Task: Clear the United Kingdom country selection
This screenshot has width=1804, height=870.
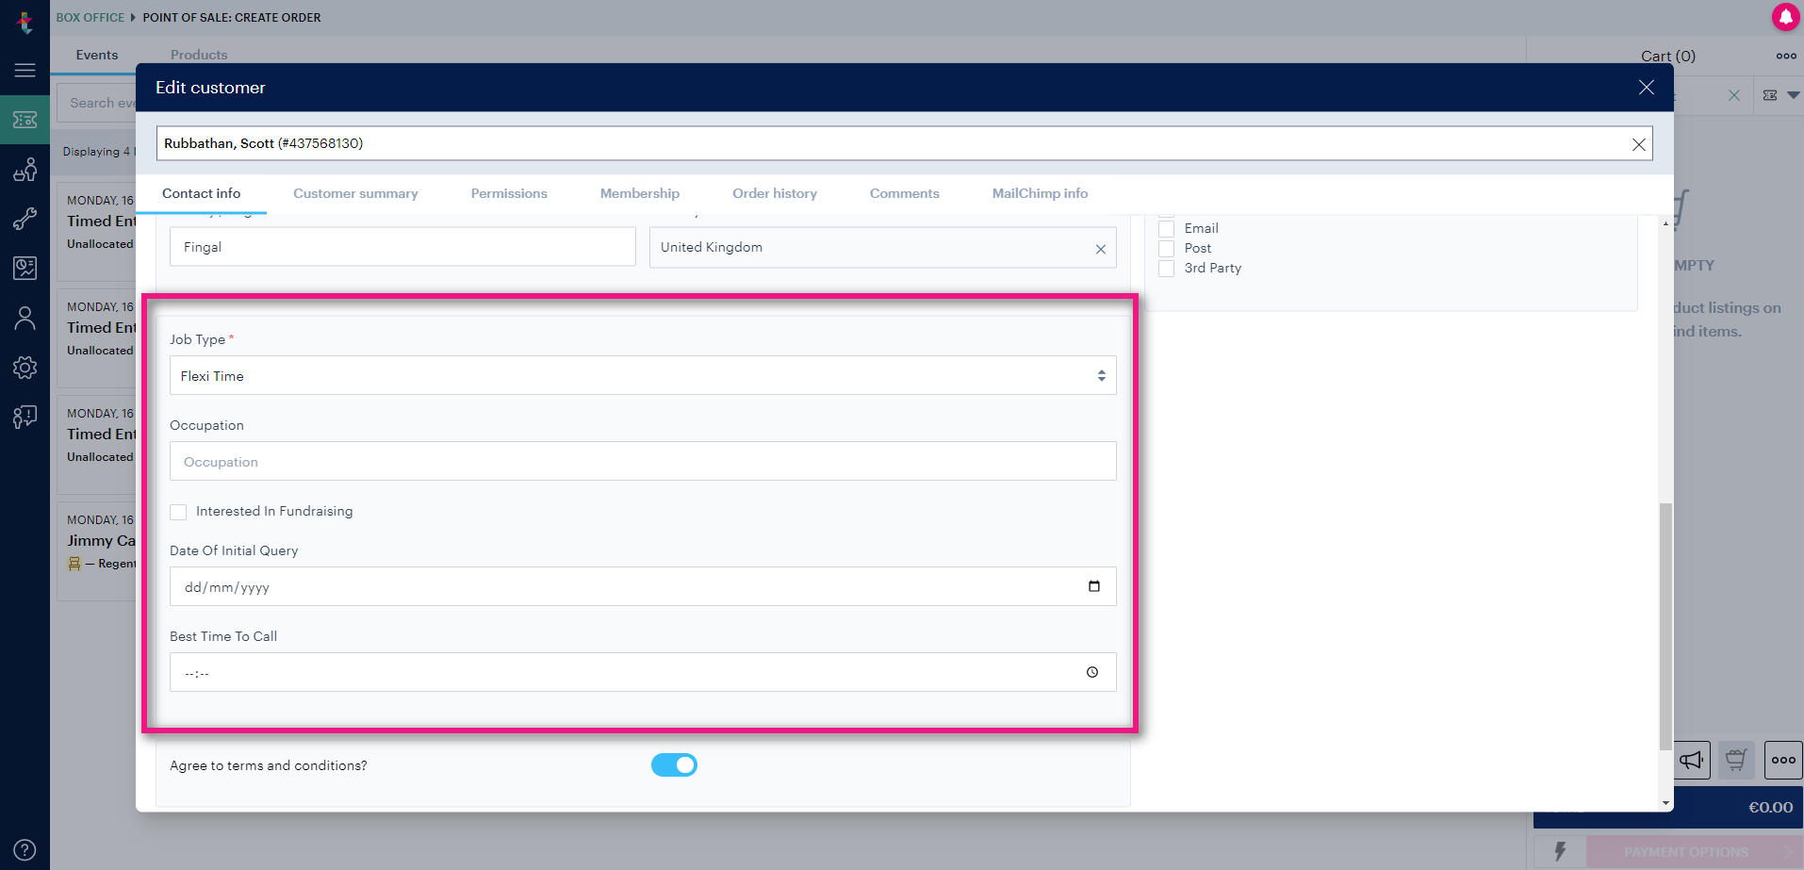Action: [x=1100, y=249]
